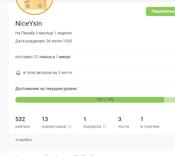Open external link icon beside подписчиков
The height and width of the screenshot is (156, 175).
(70, 126)
